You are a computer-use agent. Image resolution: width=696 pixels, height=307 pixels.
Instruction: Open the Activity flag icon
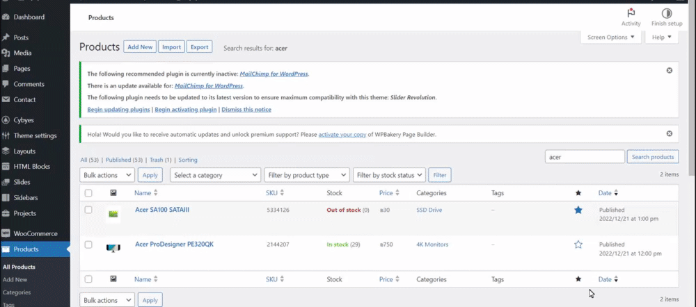point(631,13)
